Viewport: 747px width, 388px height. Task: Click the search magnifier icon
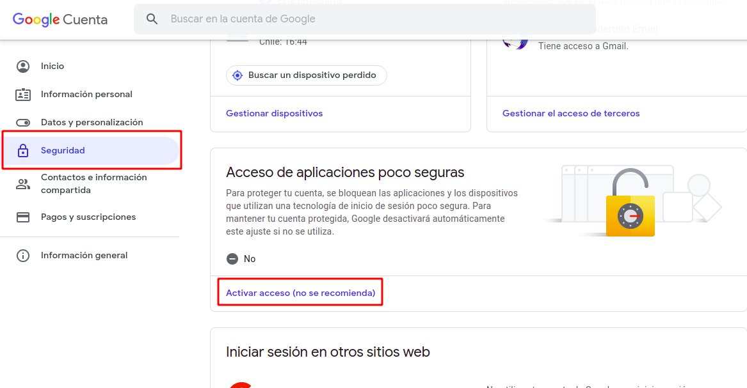point(152,19)
